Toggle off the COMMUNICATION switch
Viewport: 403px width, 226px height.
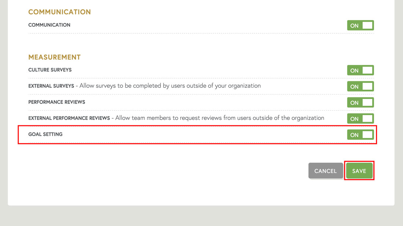(360, 25)
